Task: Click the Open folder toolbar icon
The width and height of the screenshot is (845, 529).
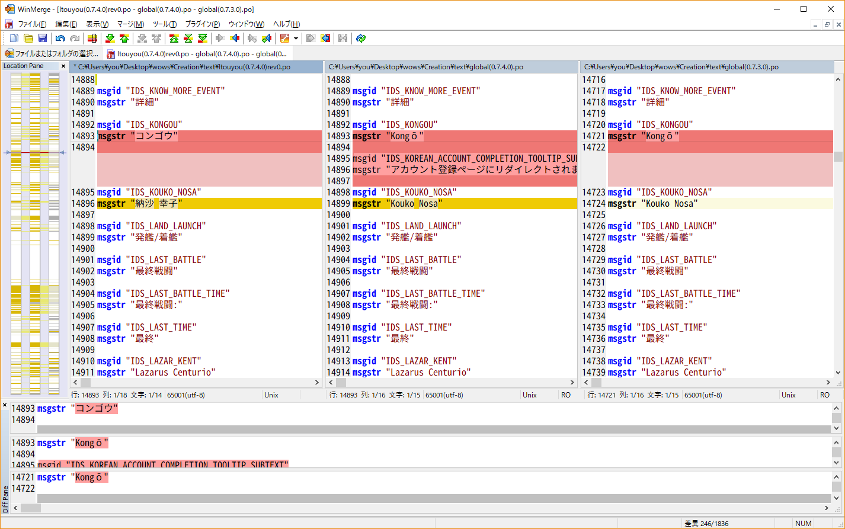Action: [28, 39]
